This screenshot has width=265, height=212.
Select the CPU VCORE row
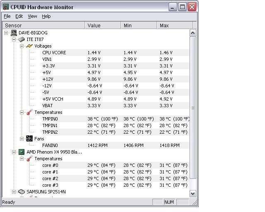click(116, 53)
